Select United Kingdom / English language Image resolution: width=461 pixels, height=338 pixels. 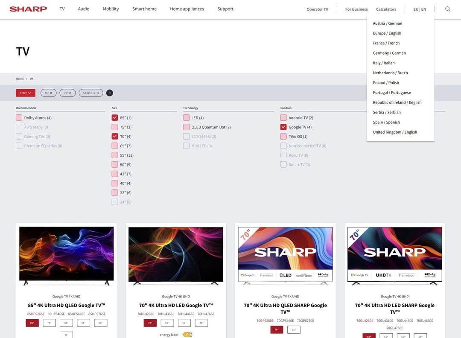pos(395,132)
